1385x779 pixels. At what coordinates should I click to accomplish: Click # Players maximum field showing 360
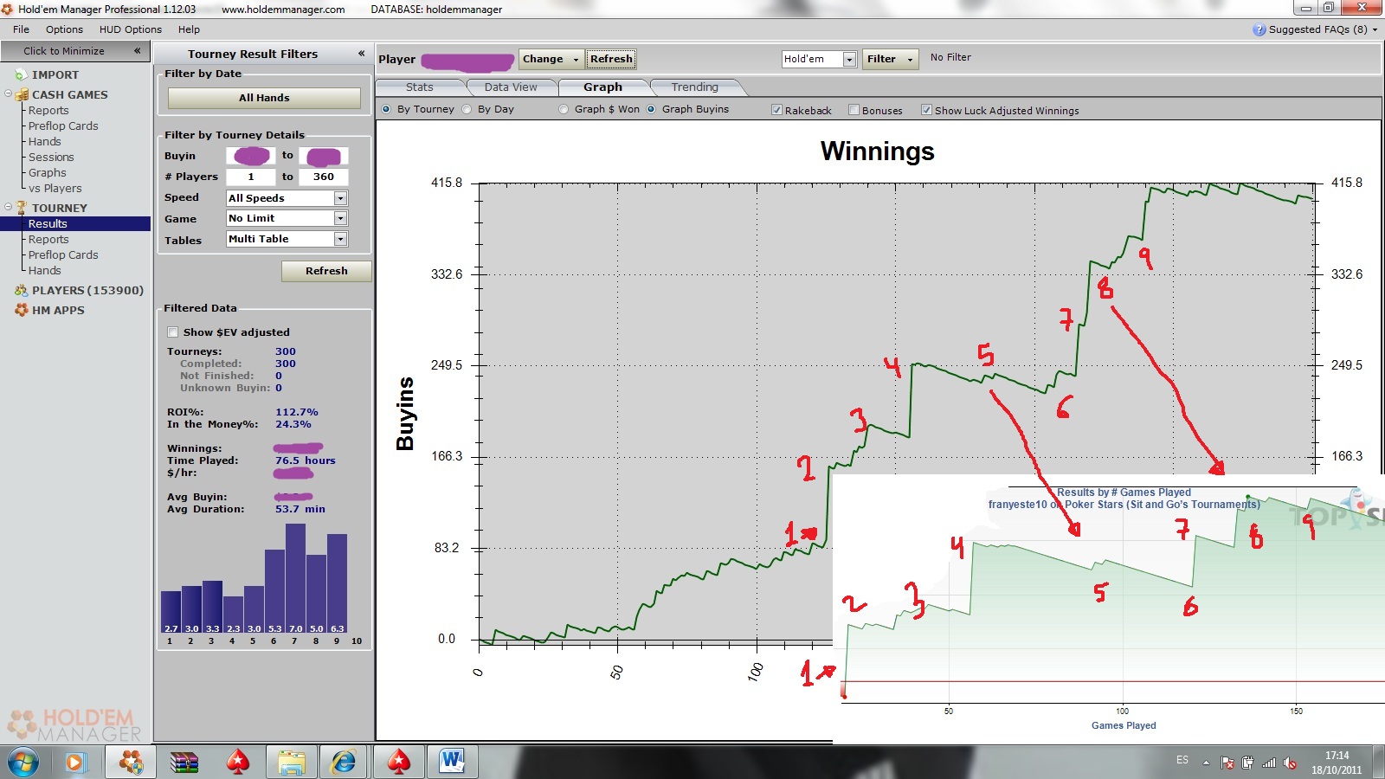click(324, 177)
